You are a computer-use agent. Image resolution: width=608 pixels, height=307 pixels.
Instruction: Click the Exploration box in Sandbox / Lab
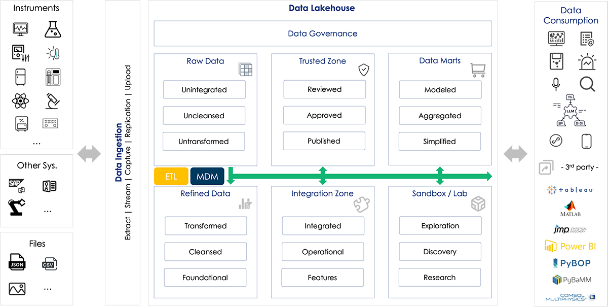tap(440, 226)
